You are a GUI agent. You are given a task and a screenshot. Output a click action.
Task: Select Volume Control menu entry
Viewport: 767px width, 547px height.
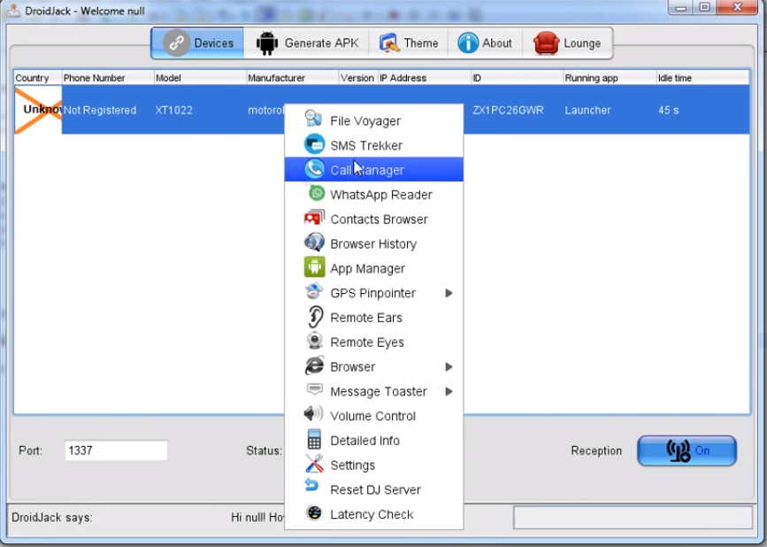pos(373,415)
